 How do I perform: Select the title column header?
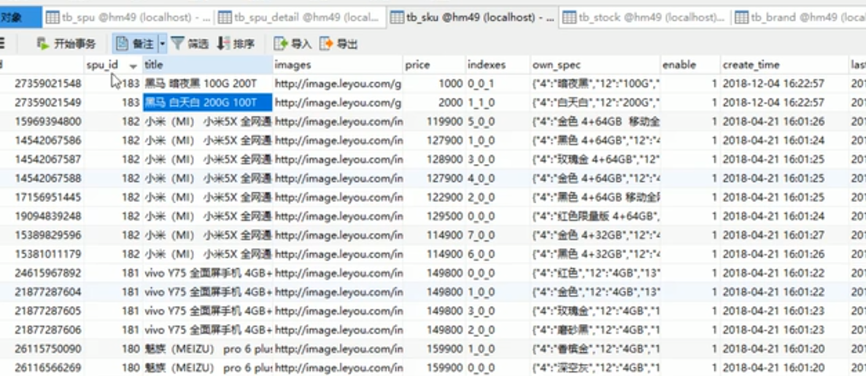pyautogui.click(x=207, y=65)
